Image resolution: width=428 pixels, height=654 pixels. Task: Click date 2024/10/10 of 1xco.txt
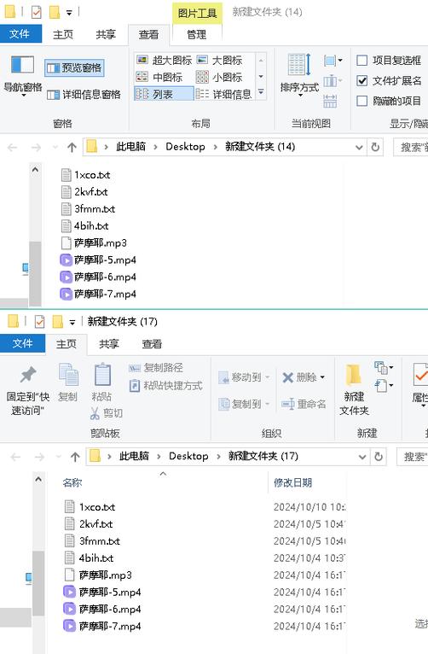309,507
